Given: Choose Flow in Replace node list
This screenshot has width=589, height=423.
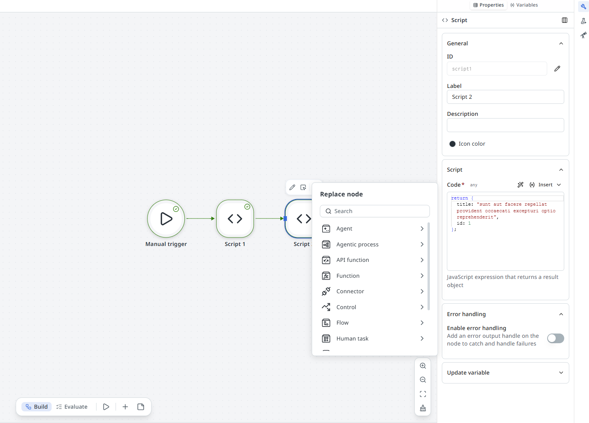Looking at the screenshot, I should coord(373,323).
